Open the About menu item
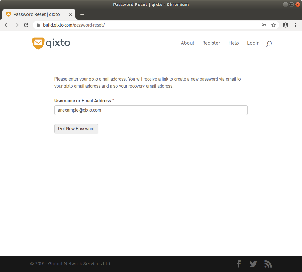The image size is (302, 272). (187, 43)
